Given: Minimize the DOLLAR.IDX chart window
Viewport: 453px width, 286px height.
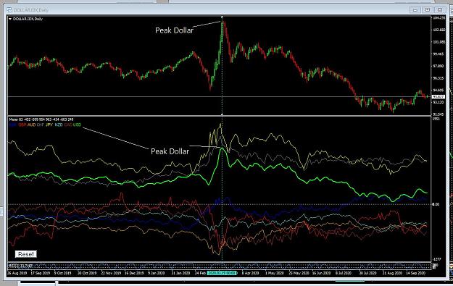Looking at the screenshot, I should pyautogui.click(x=415, y=10).
